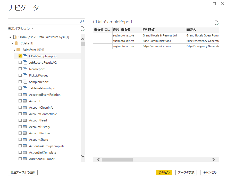The image size is (227, 180).
Task: Open the 表示オプション dropdown
Action: [x=21, y=29]
